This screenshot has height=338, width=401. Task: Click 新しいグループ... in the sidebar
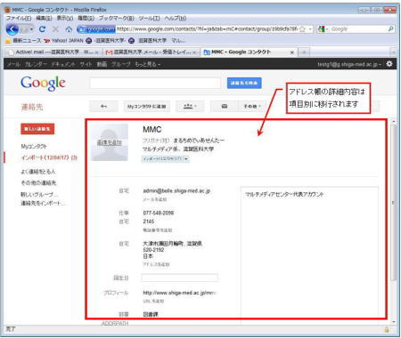(x=39, y=195)
